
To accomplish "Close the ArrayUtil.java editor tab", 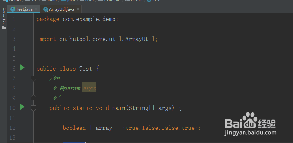I will tap(78, 9).
